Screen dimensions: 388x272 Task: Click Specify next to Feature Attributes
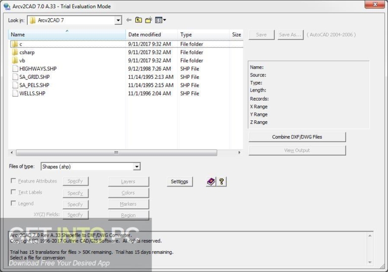click(x=75, y=181)
